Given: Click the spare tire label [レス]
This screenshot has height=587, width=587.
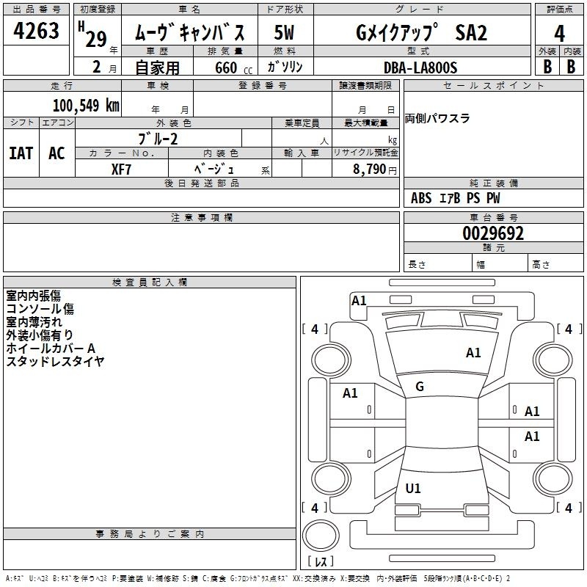Looking at the screenshot, I should [x=321, y=561].
